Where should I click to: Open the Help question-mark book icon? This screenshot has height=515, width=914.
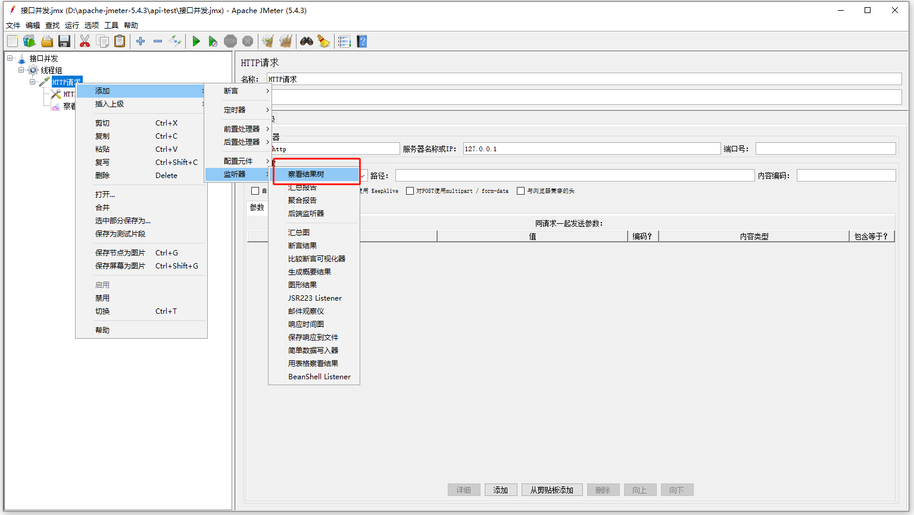coord(361,41)
